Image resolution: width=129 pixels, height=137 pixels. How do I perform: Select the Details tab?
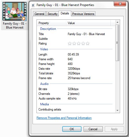(65, 13)
